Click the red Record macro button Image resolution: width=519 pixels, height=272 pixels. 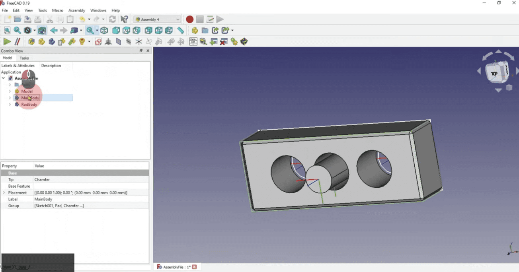click(x=189, y=19)
